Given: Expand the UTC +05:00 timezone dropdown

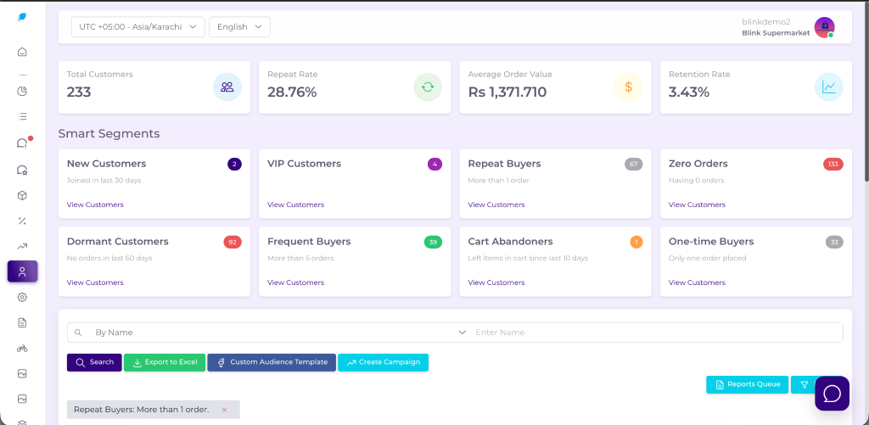Looking at the screenshot, I should (137, 27).
